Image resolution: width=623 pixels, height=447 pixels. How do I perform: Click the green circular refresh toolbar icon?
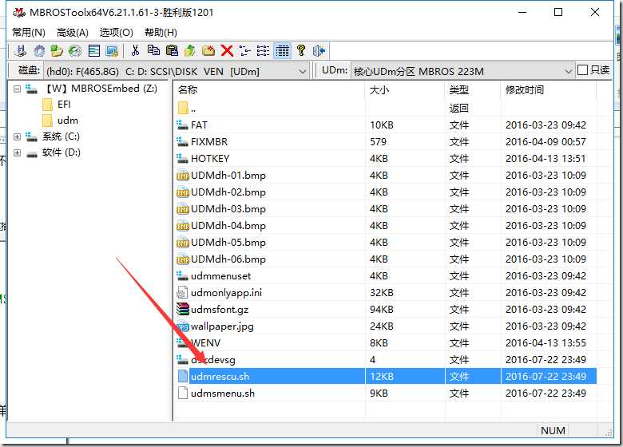75,50
